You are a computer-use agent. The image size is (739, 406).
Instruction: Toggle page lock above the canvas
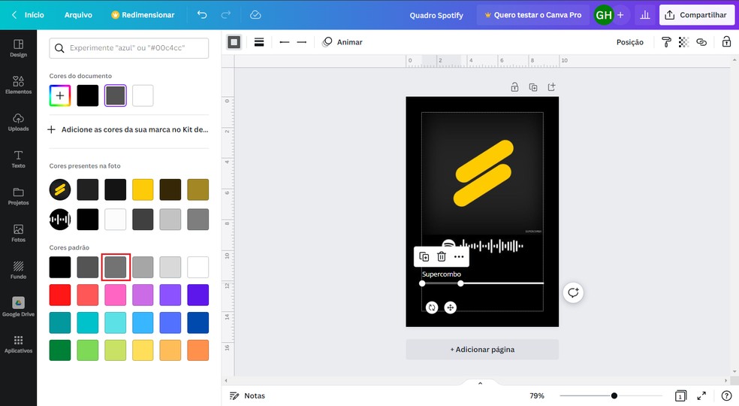click(514, 87)
